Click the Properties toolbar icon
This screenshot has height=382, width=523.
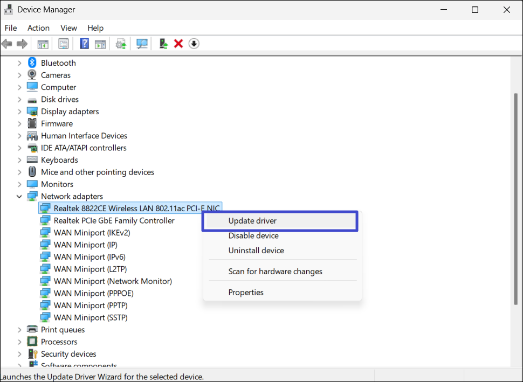tap(64, 44)
